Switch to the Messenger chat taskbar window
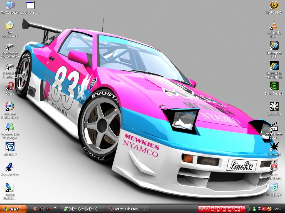285x213 pixels. 82,209
